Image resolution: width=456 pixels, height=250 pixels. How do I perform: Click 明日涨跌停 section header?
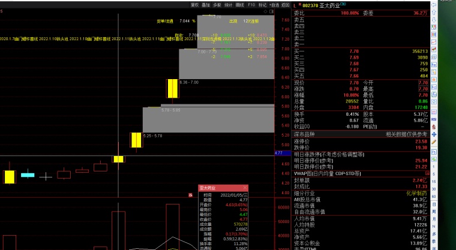click(329, 155)
